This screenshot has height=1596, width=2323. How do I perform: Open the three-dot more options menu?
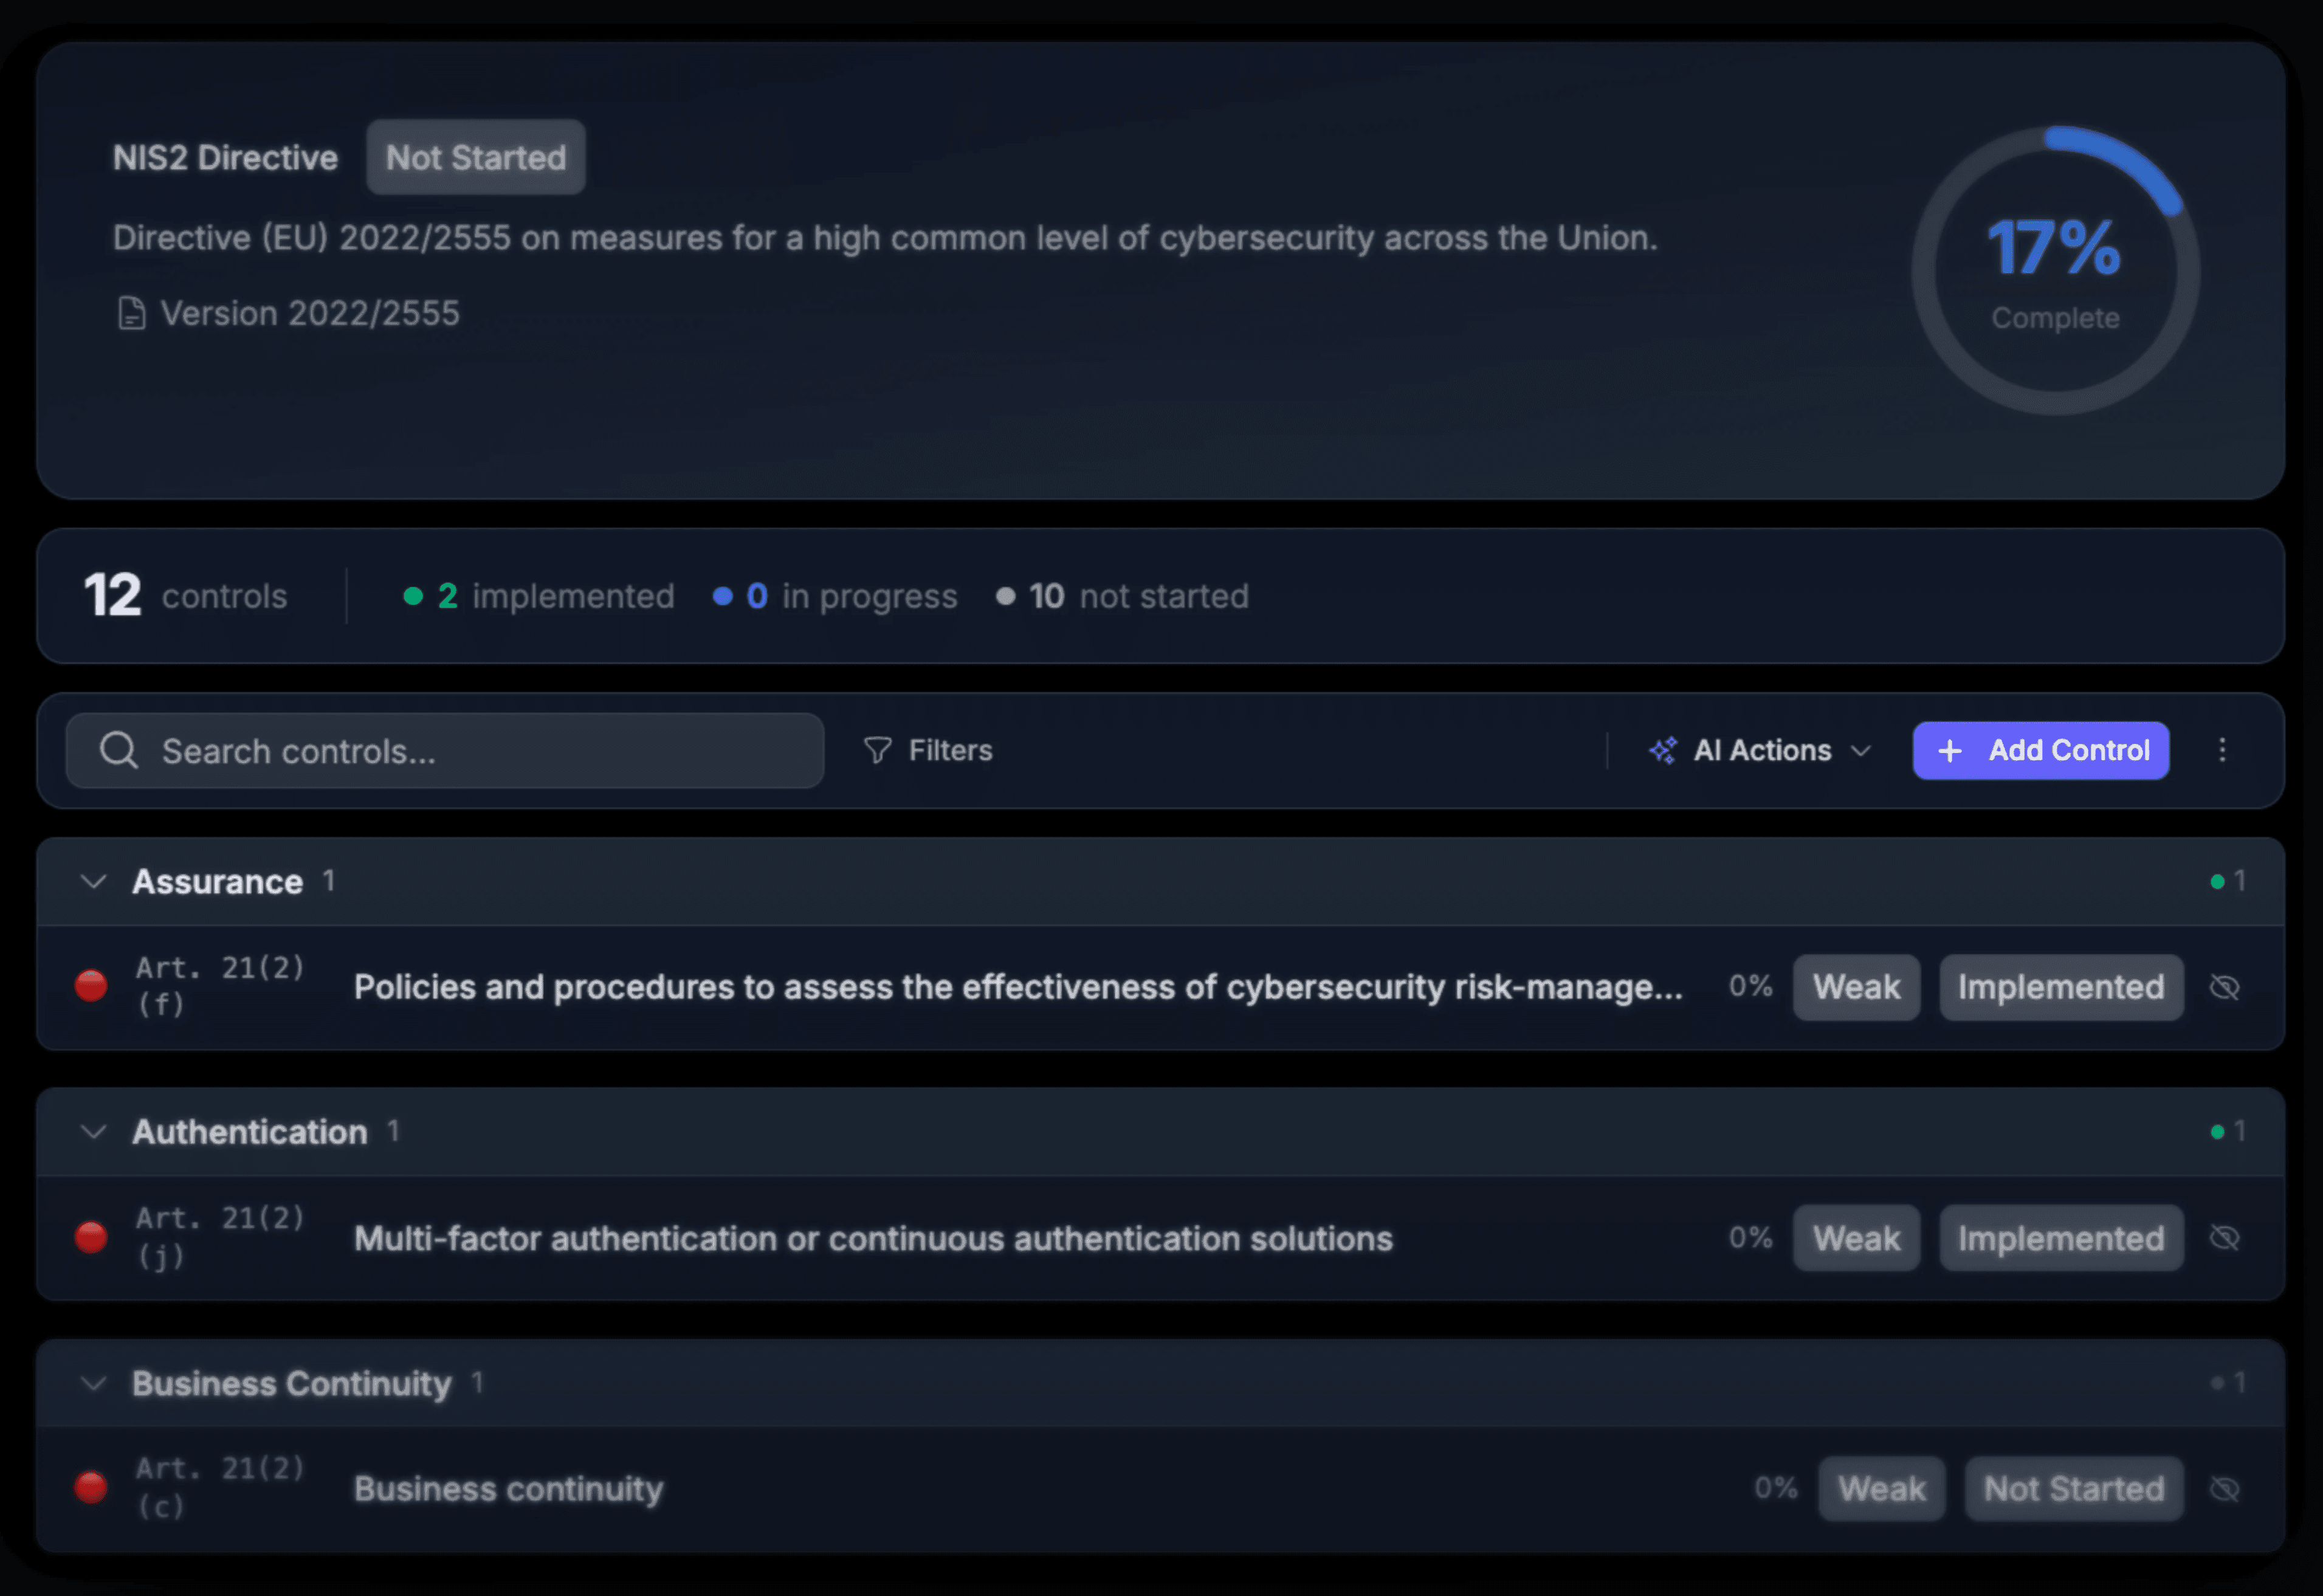tap(2222, 750)
